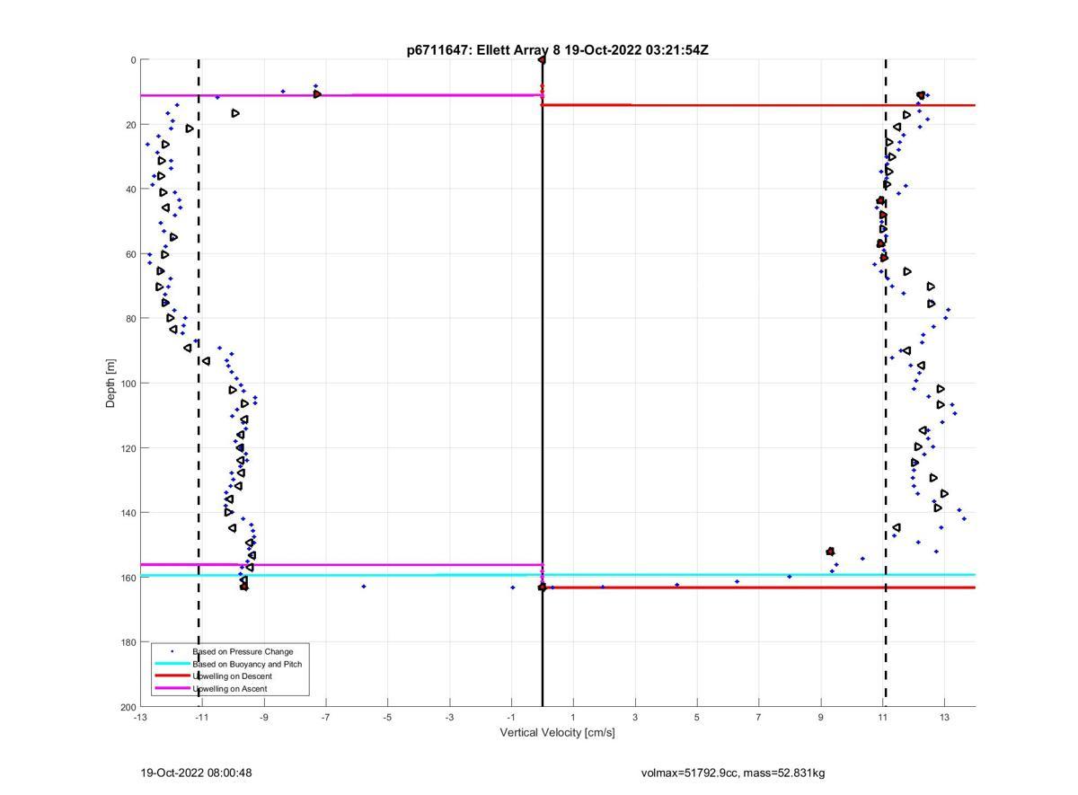The height and width of the screenshot is (795, 1078).
Task: Click y-axis tick label '200'
Action: [x=128, y=707]
